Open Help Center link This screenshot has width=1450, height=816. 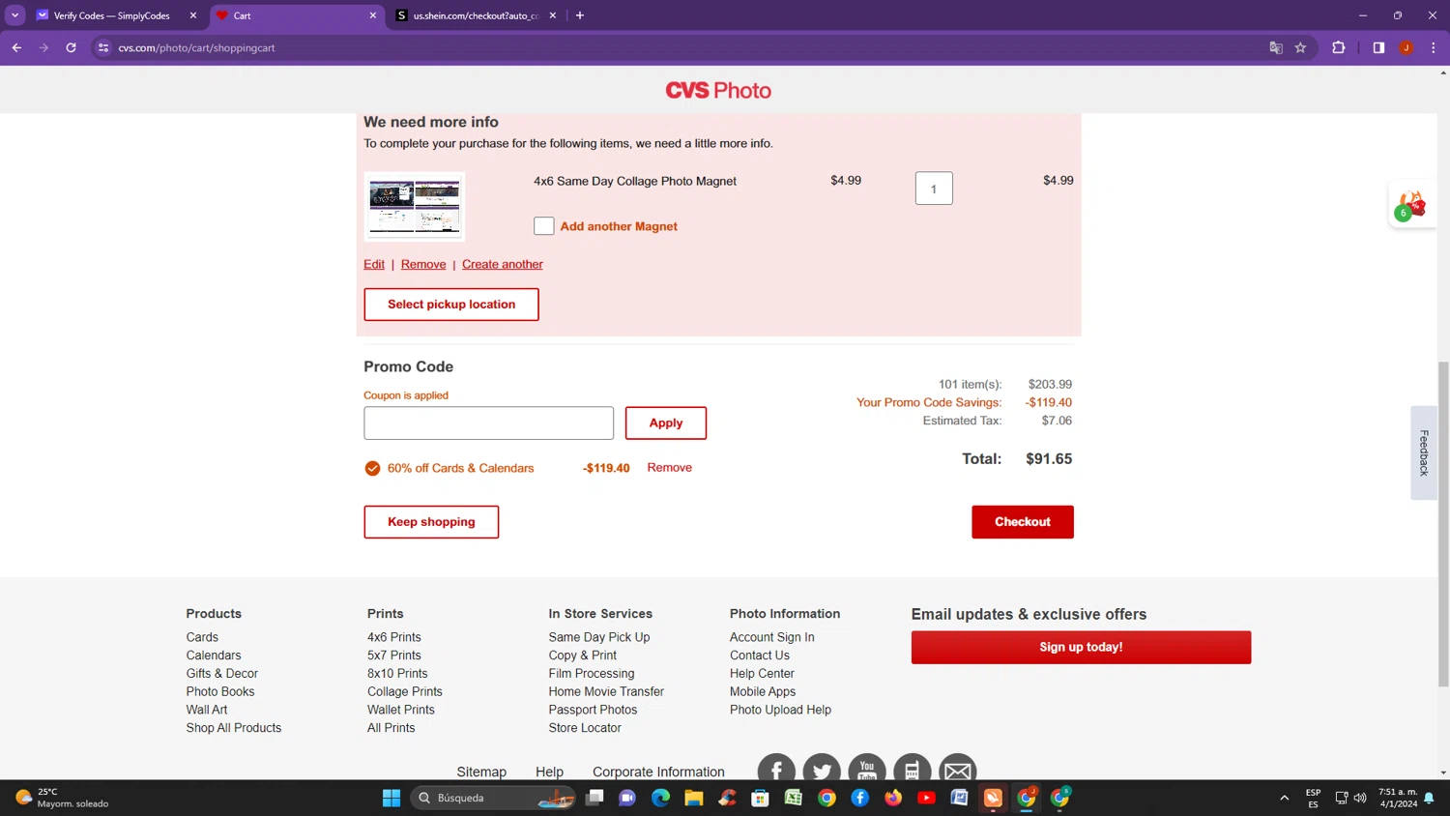(762, 674)
